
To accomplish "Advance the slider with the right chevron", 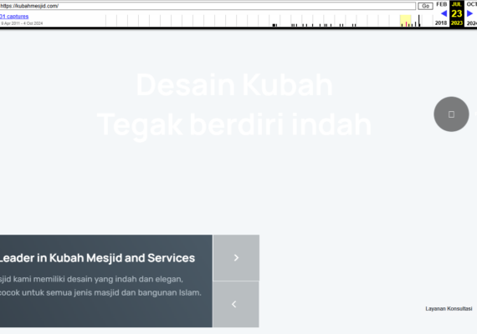I will [236, 257].
